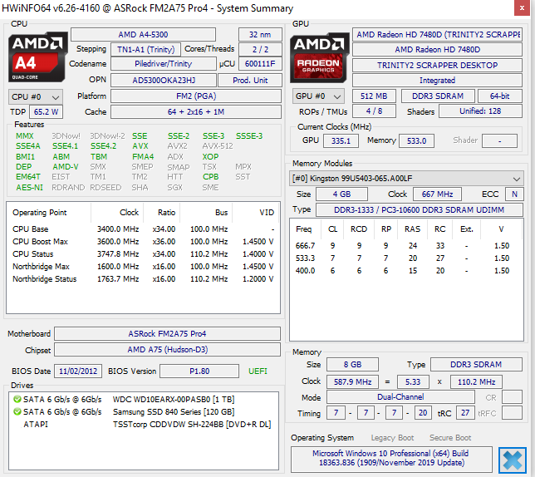This screenshot has width=535, height=477.
Task: Click the tRC 27 timing field
Action: [465, 413]
